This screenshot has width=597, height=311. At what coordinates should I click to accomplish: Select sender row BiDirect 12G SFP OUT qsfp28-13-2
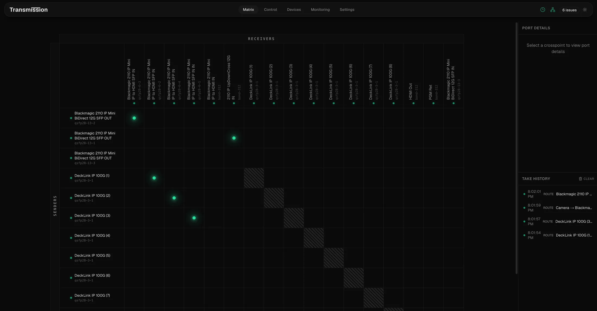(92, 118)
